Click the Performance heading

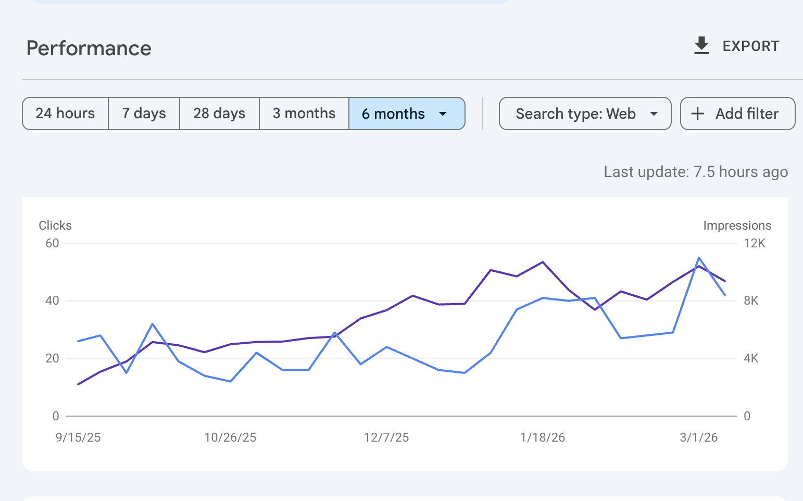pyautogui.click(x=89, y=48)
